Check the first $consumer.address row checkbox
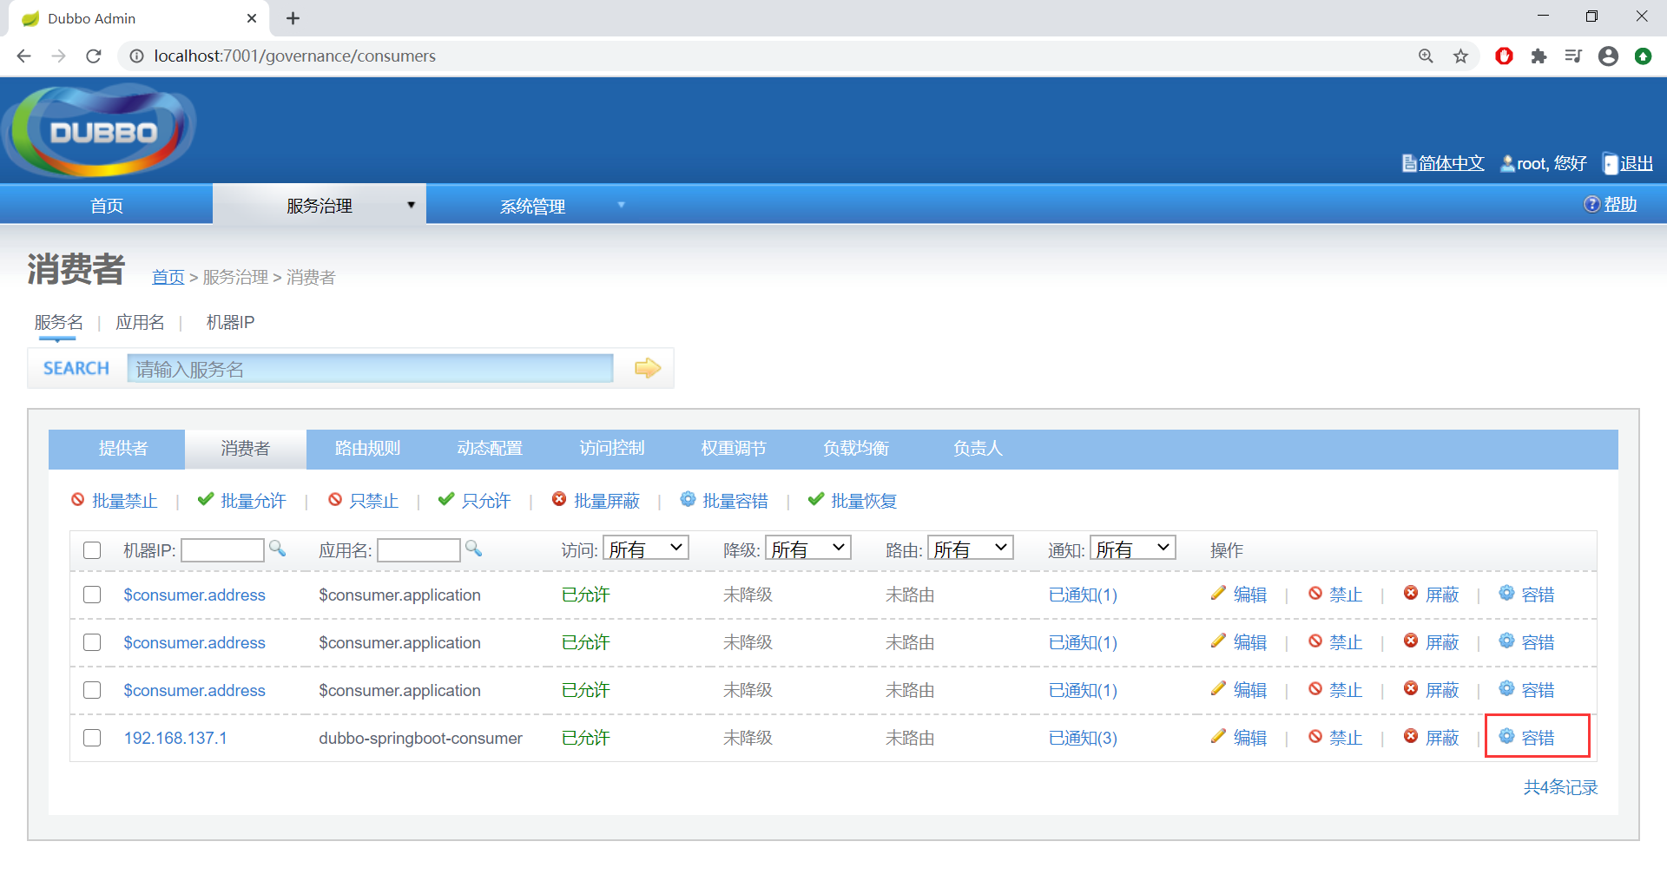The height and width of the screenshot is (894, 1667). pyautogui.click(x=92, y=595)
